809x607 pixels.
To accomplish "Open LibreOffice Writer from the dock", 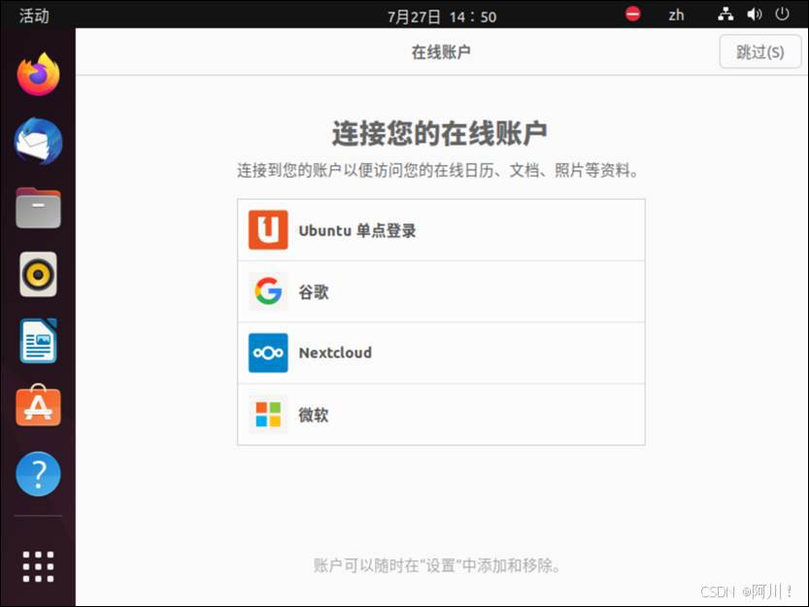I will pos(38,341).
